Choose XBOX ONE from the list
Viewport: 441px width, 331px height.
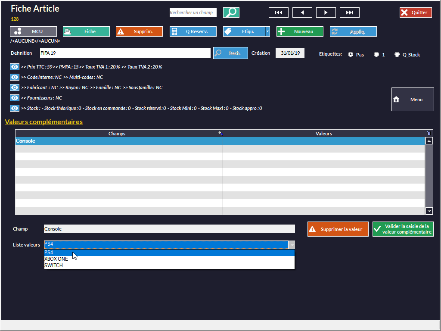pyautogui.click(x=56, y=259)
